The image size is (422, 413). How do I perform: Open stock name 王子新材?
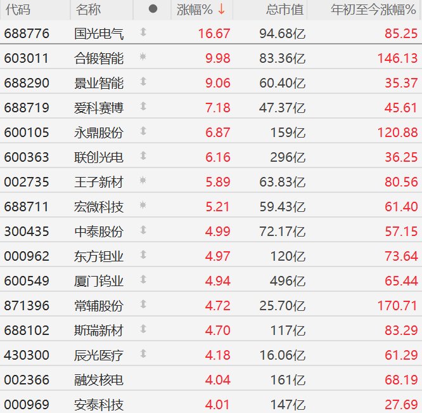point(99,182)
